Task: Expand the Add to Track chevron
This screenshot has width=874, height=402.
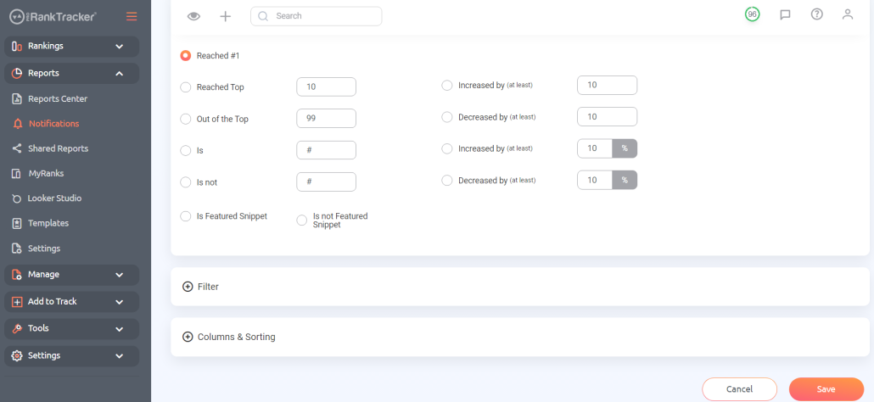Action: [x=120, y=301]
